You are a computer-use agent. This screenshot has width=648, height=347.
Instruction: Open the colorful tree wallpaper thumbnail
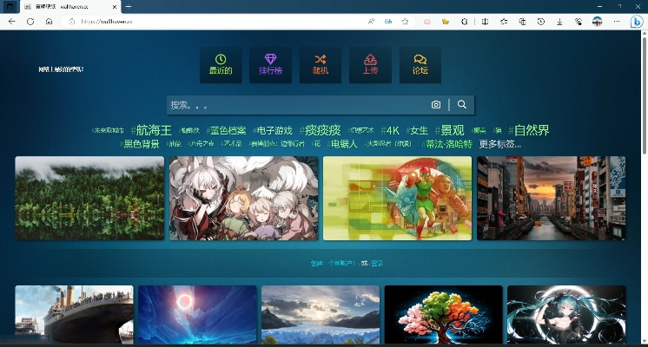(443, 314)
